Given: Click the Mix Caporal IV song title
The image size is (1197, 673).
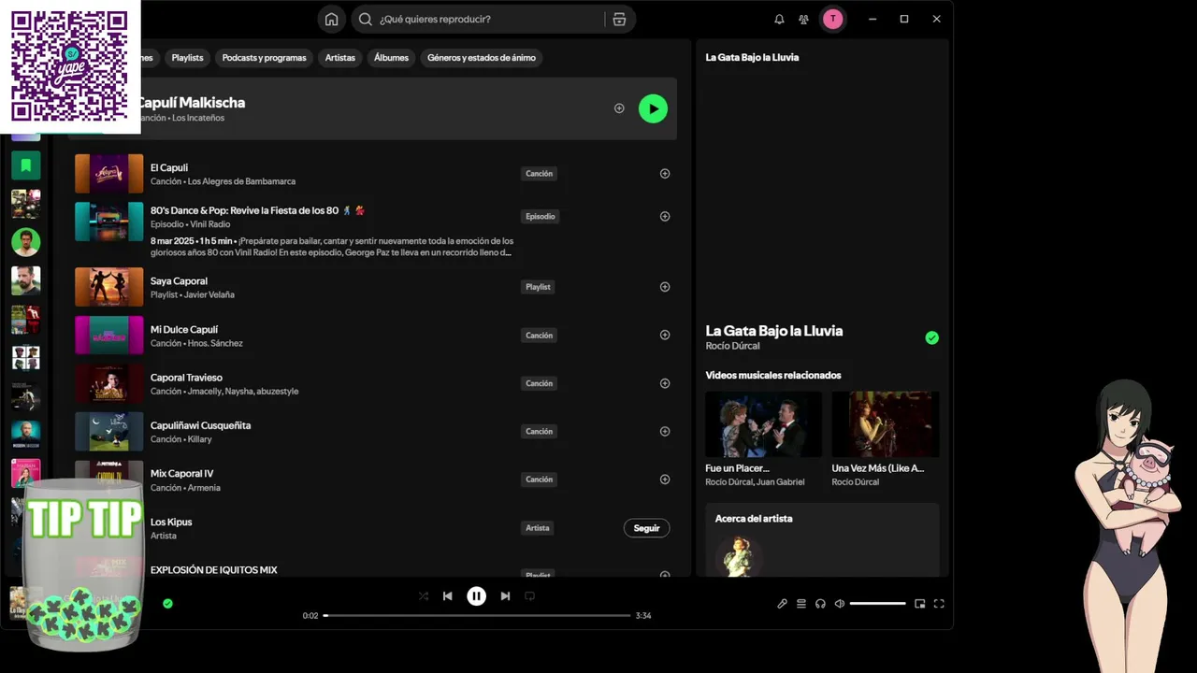Looking at the screenshot, I should tap(181, 474).
